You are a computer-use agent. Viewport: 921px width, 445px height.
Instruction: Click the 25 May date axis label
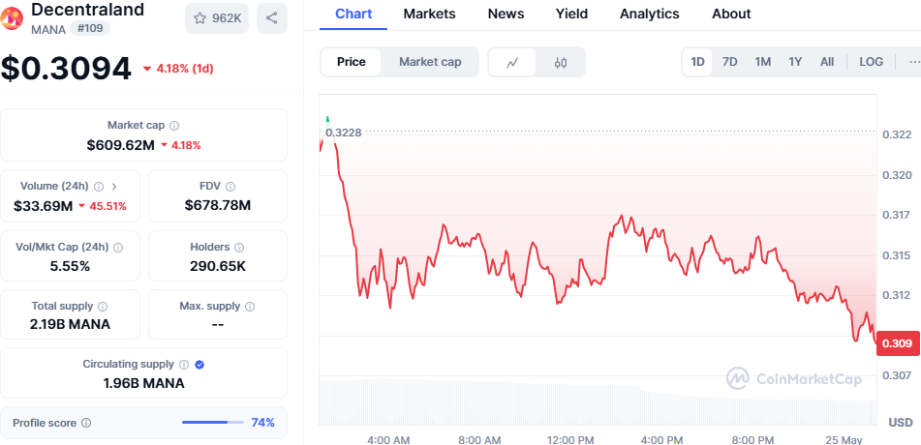pos(843,440)
